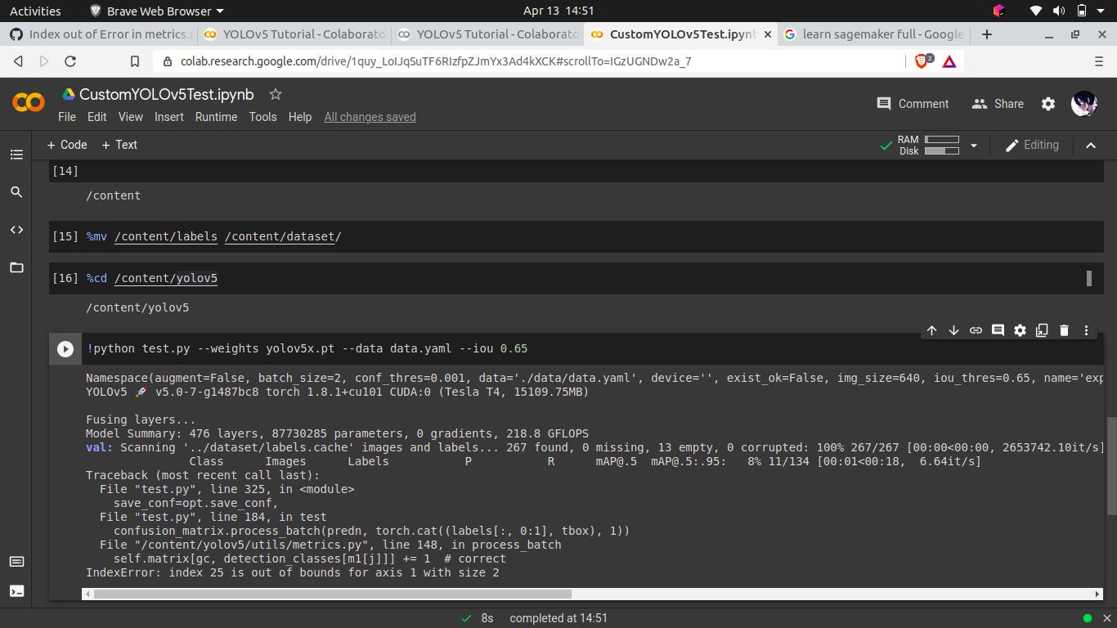Open Brave Web Browser app menu
The width and height of the screenshot is (1117, 628).
[x=157, y=11]
